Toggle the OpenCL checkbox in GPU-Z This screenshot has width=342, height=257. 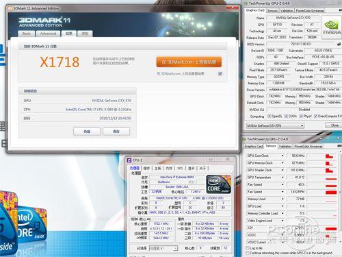[x=269, y=116]
